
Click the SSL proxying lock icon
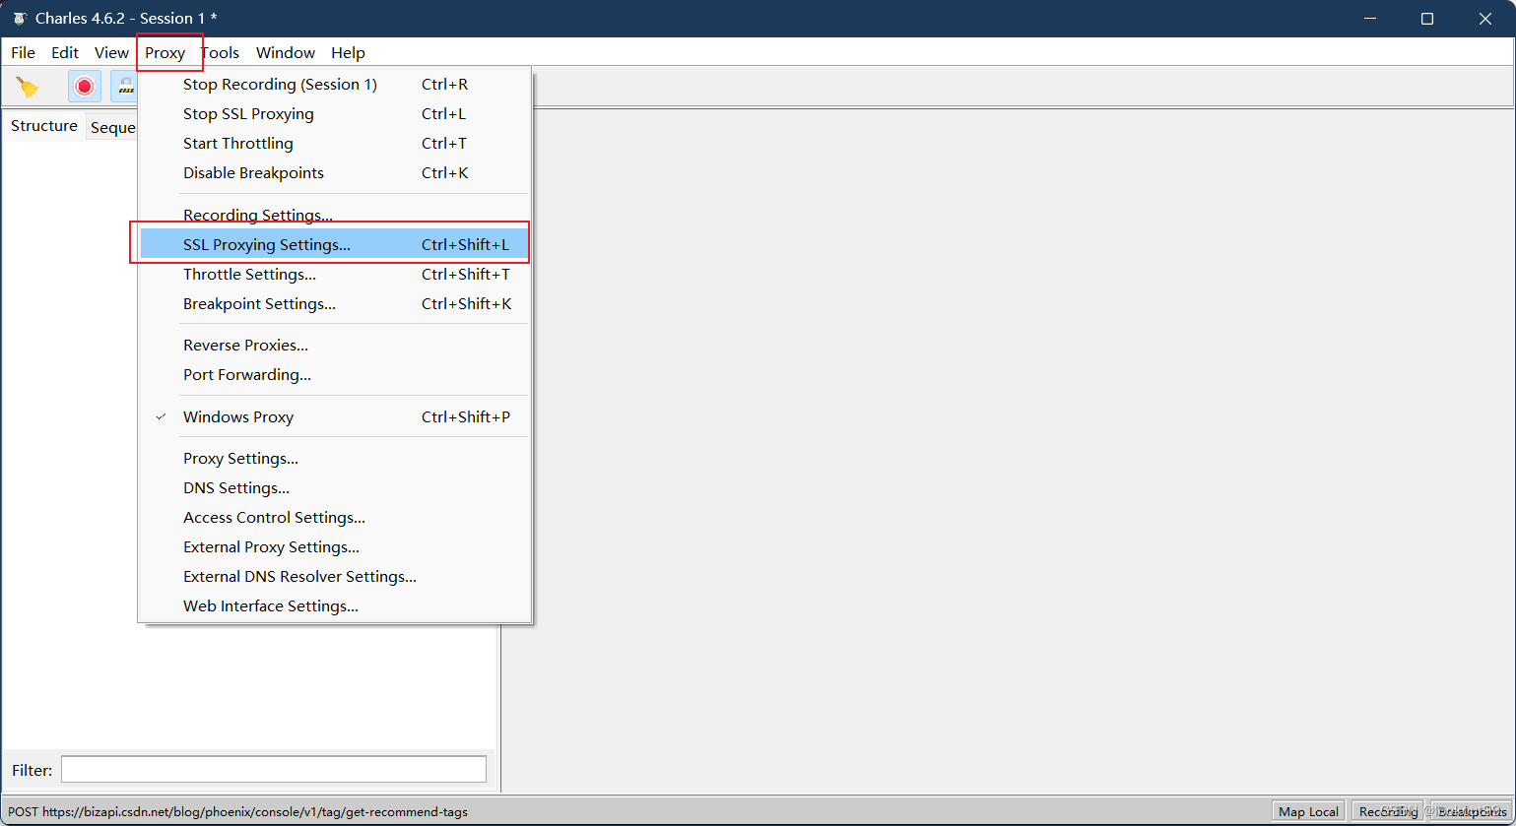click(x=125, y=87)
